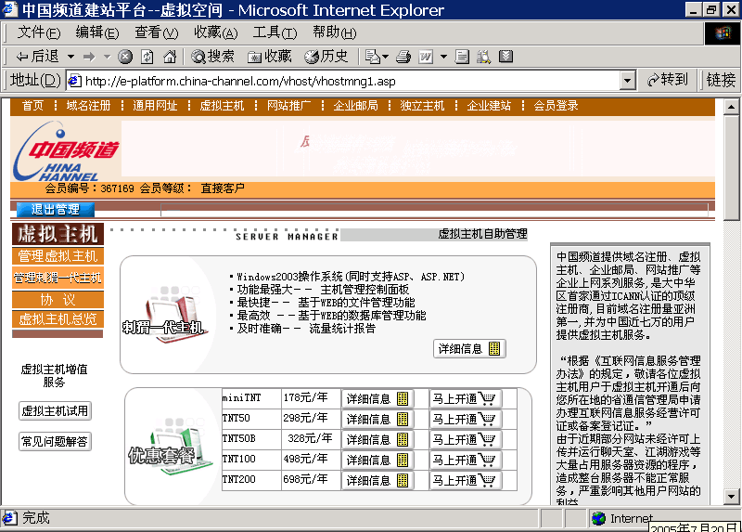Click the page scrollbar up arrow
Image resolution: width=742 pixels, height=532 pixels.
(731, 107)
